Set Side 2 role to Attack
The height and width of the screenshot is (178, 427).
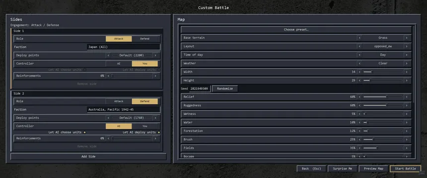tap(119, 101)
